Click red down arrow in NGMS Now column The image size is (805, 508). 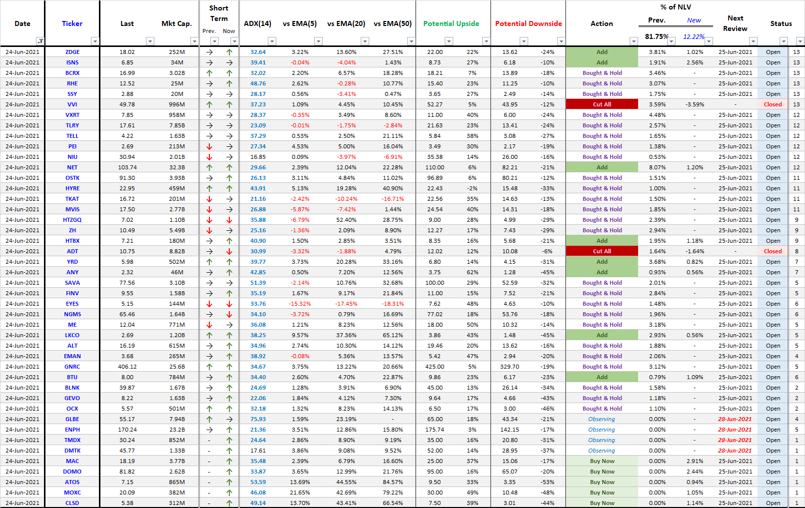click(x=229, y=314)
